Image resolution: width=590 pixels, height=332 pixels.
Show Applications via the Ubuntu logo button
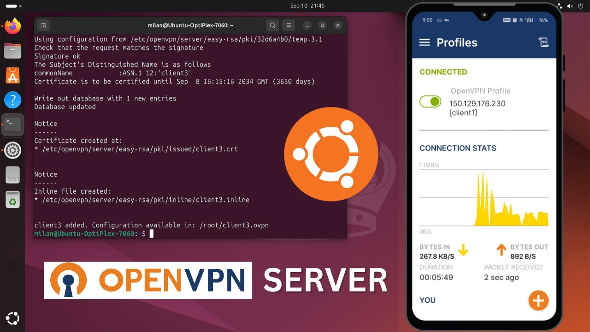[13, 319]
